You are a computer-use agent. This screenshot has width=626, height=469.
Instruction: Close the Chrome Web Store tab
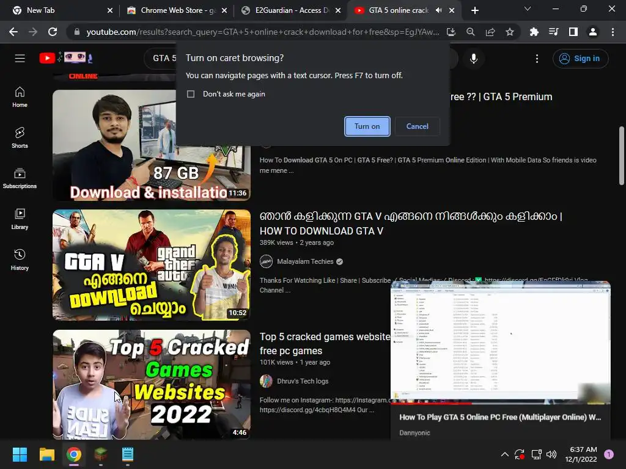(x=224, y=10)
